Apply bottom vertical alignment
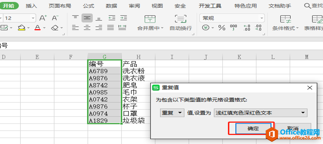The width and height of the screenshot is (323, 144). 99,18
